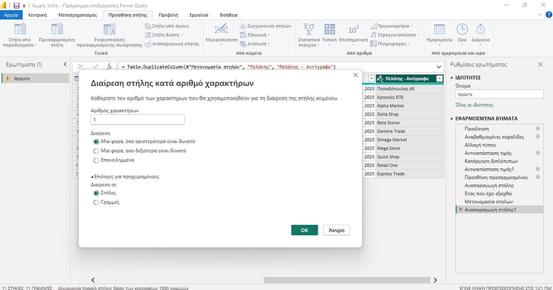This screenshot has width=553, height=290.
Task: Switch to the Μετασχηματισμός ribbon tab
Action: (77, 15)
